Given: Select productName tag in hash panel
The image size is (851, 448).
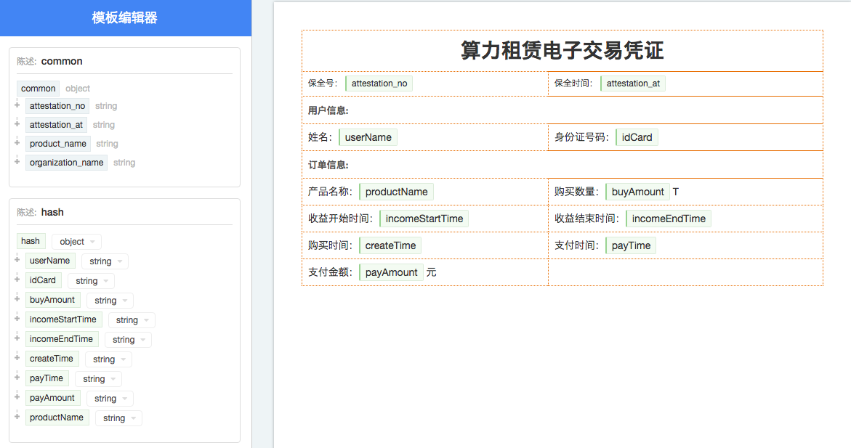Looking at the screenshot, I should [x=57, y=417].
